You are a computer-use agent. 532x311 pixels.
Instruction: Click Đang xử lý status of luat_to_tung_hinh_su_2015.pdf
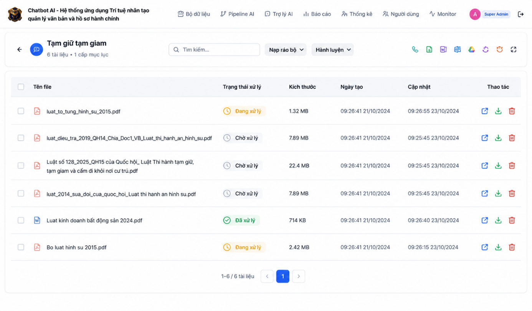244,111
